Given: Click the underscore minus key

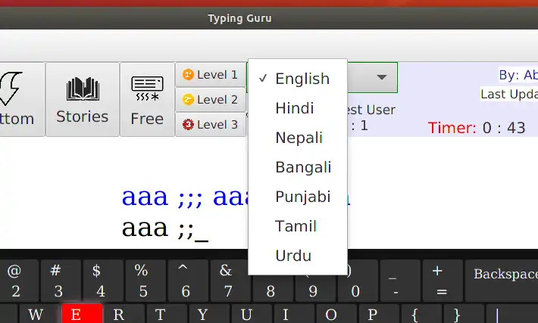Looking at the screenshot, I should pos(400,281).
